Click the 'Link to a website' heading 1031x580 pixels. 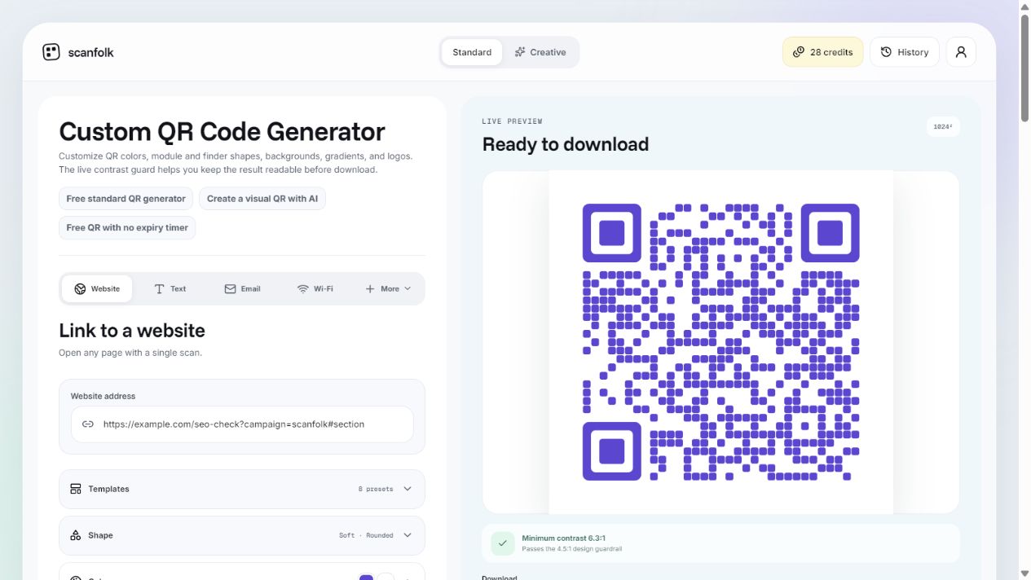[x=132, y=331]
